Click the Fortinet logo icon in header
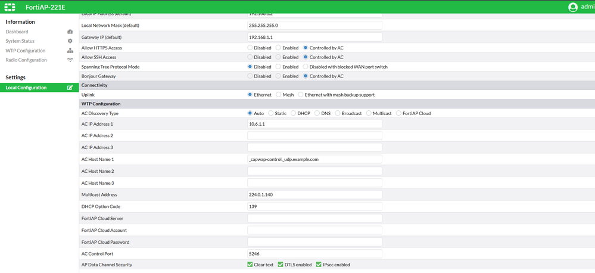The image size is (595, 273). [10, 7]
